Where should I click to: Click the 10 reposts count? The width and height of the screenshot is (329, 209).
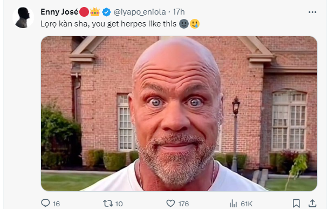pos(119,204)
